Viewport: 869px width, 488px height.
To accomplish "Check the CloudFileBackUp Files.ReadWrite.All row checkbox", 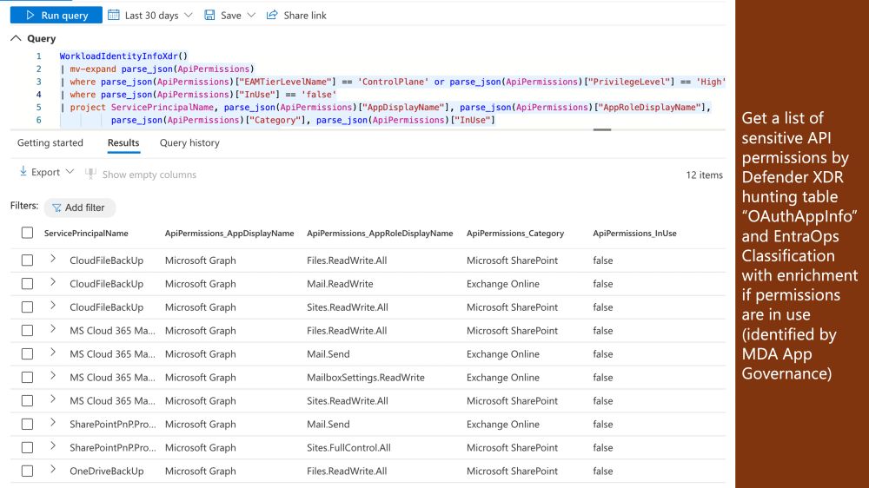I will coord(27,260).
